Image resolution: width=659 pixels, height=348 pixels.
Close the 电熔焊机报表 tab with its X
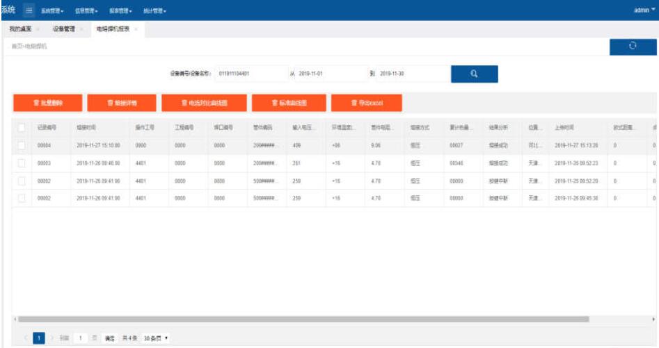coord(136,29)
